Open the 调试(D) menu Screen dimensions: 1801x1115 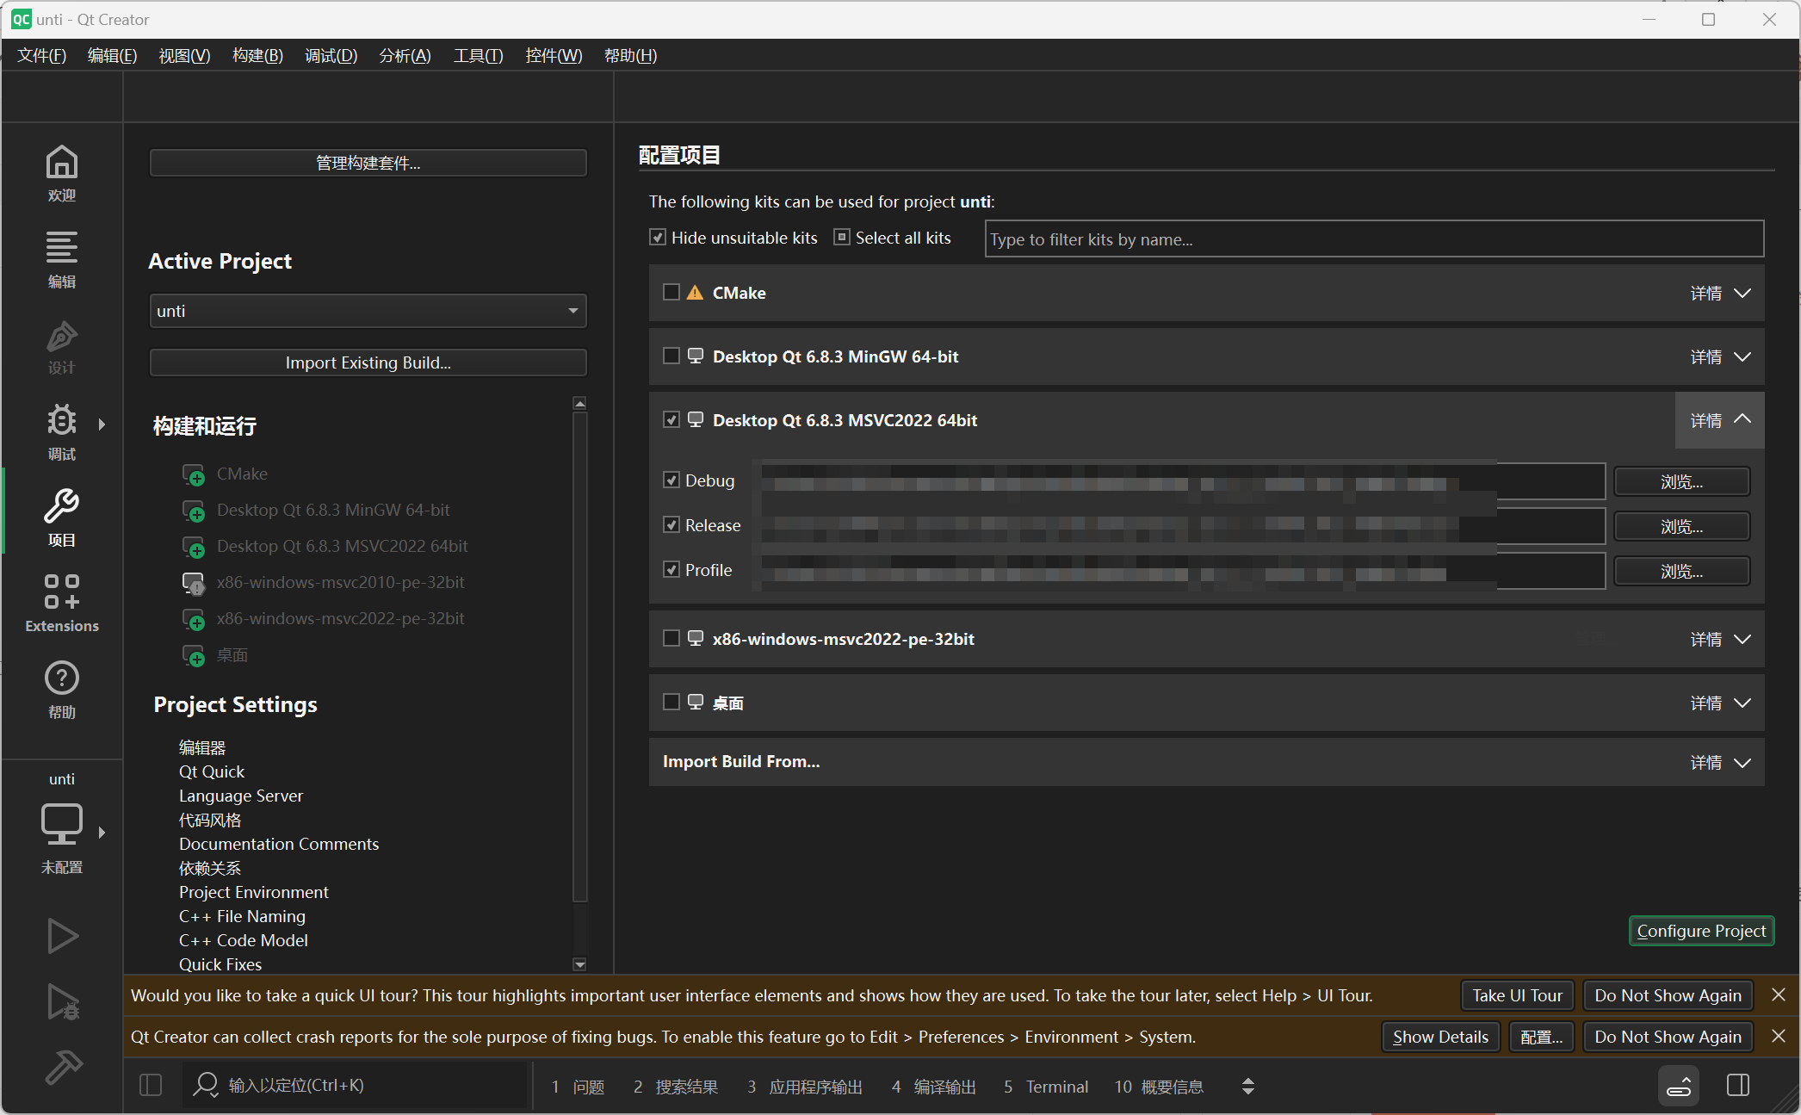point(331,56)
